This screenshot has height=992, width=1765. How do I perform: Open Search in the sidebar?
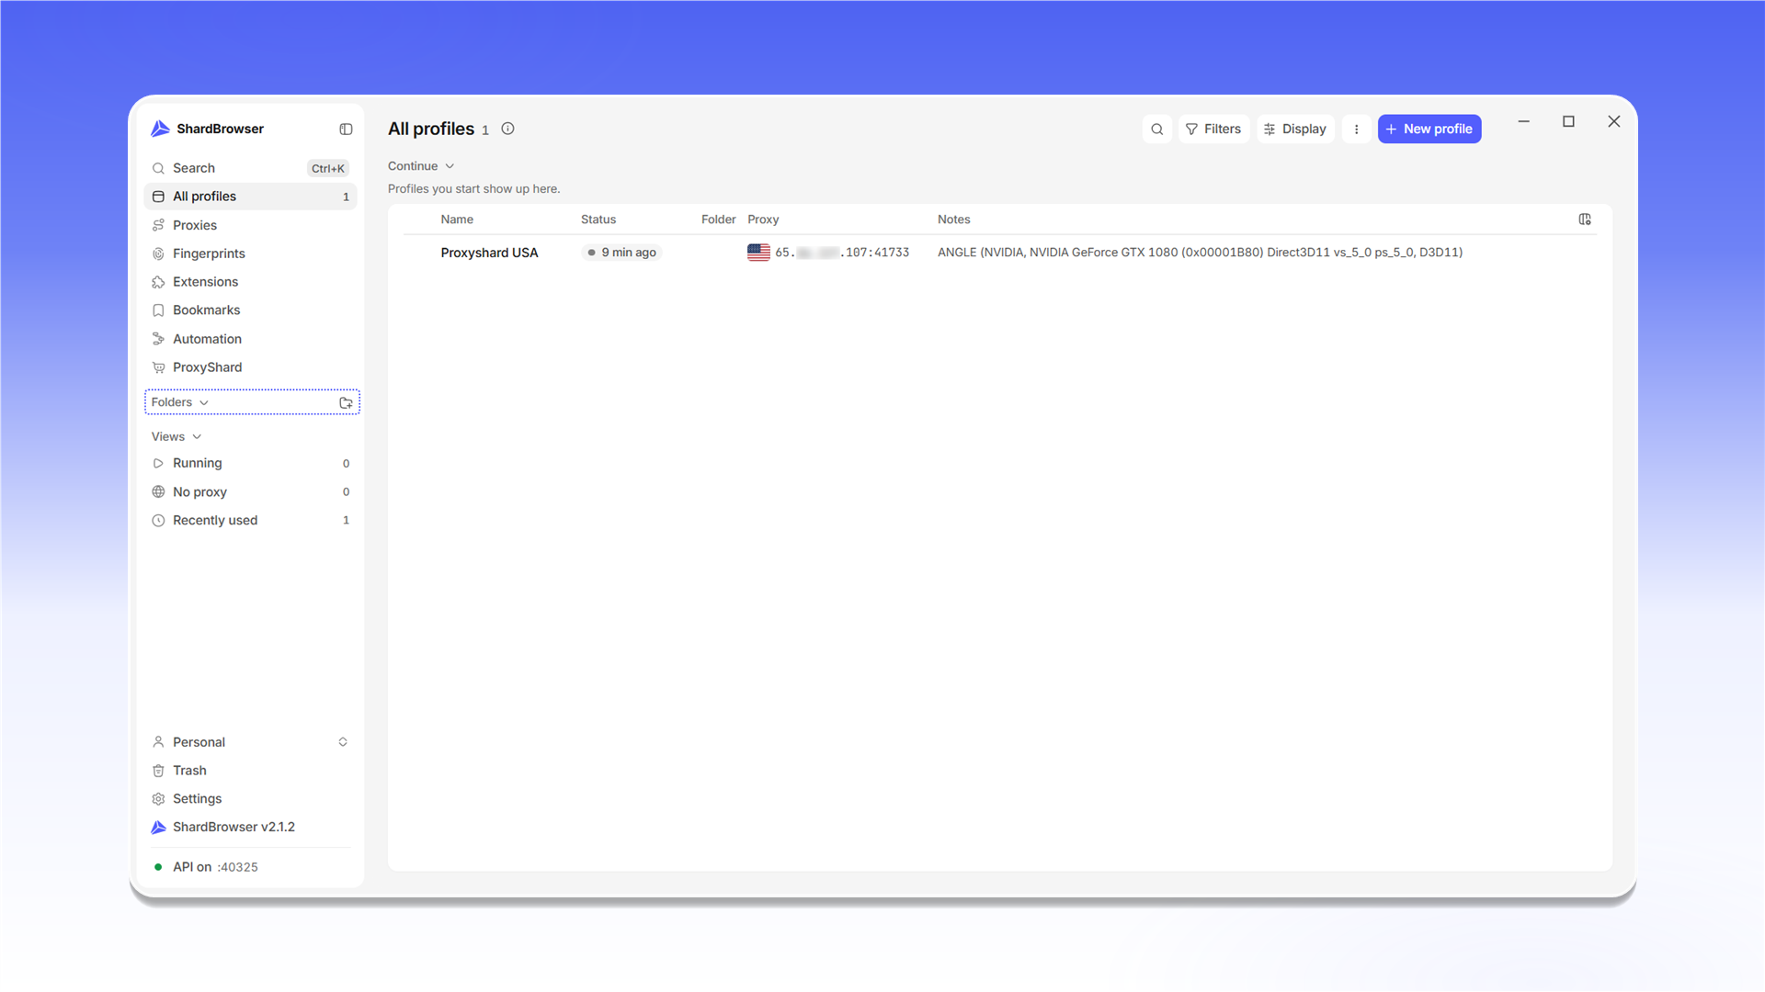pos(250,168)
